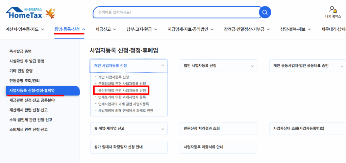Viewport: 346px width, 163px height.
Task: Expand chevron next to 납부·고지·환급
Action: pyautogui.click(x=156, y=29)
